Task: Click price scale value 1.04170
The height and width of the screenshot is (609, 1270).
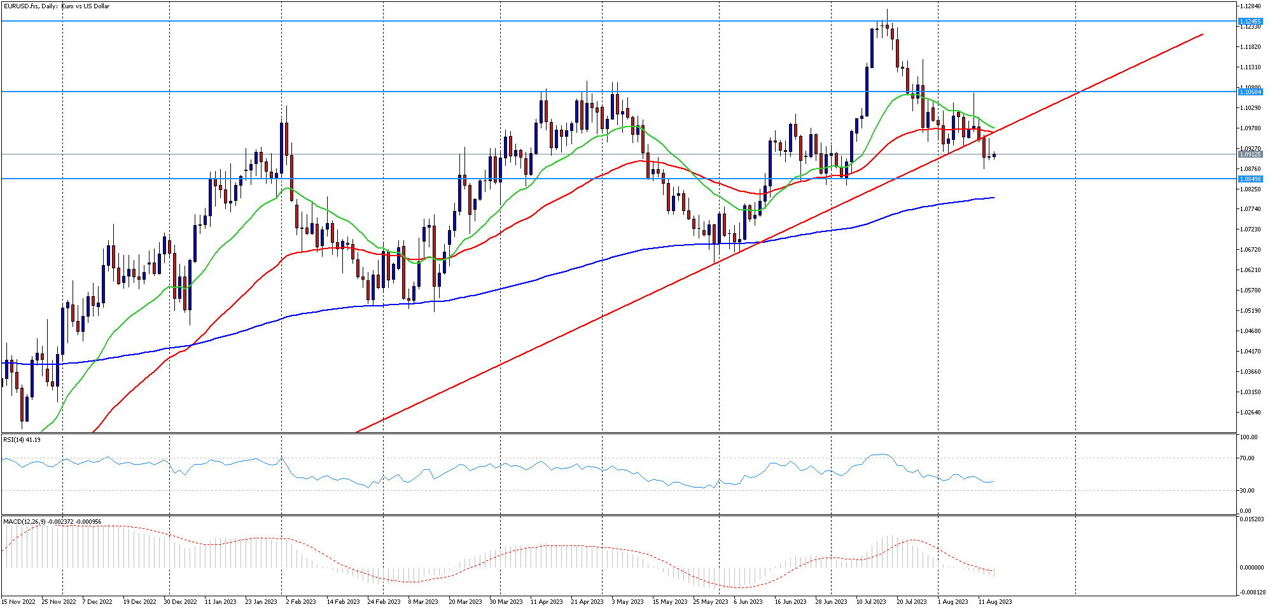Action: (x=1250, y=352)
